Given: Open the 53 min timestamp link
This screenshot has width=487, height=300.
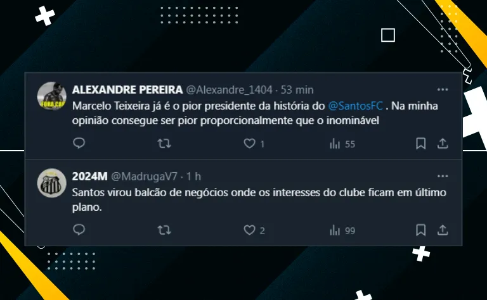Looking at the screenshot, I should [x=297, y=90].
